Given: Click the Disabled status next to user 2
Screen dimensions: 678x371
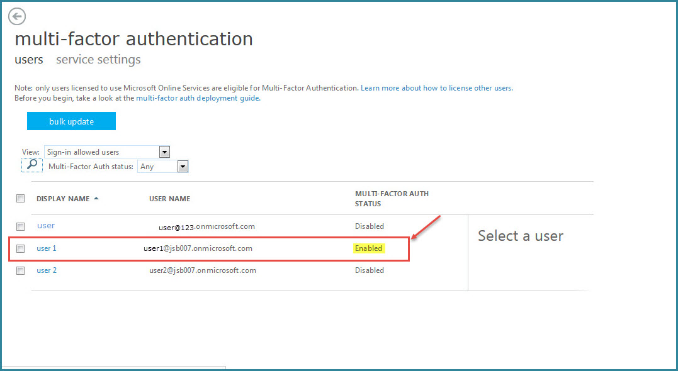Looking at the screenshot, I should 370,270.
